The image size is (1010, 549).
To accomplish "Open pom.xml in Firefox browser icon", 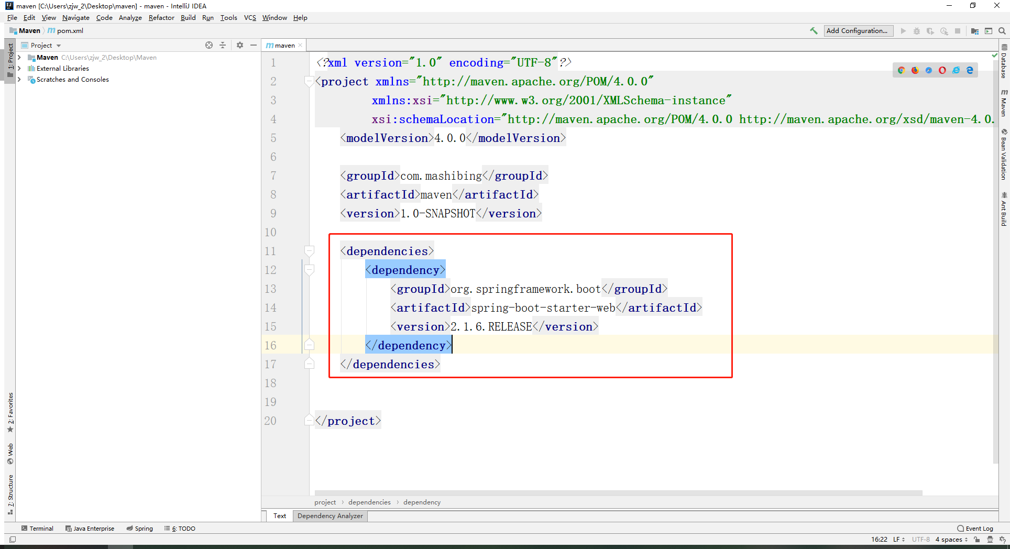I will [x=915, y=70].
